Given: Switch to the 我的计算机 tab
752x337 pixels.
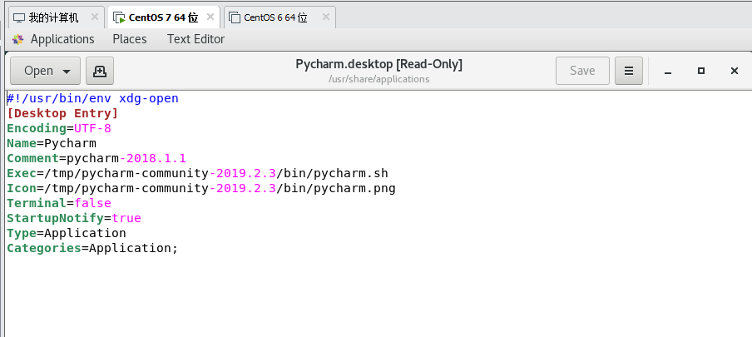Looking at the screenshot, I should click(54, 17).
